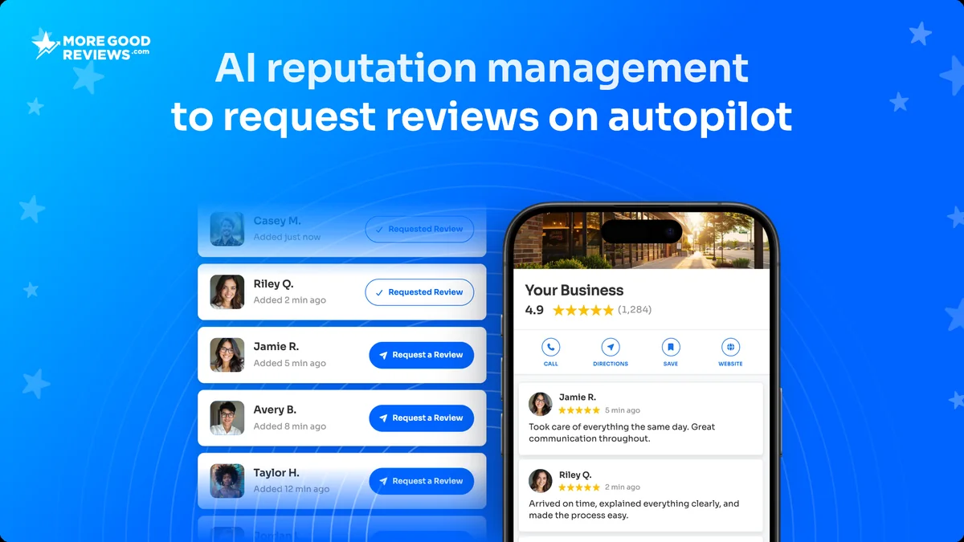The height and width of the screenshot is (542, 964).
Task: Tap Riley Q.'s avatar in phone review
Action: pos(541,481)
